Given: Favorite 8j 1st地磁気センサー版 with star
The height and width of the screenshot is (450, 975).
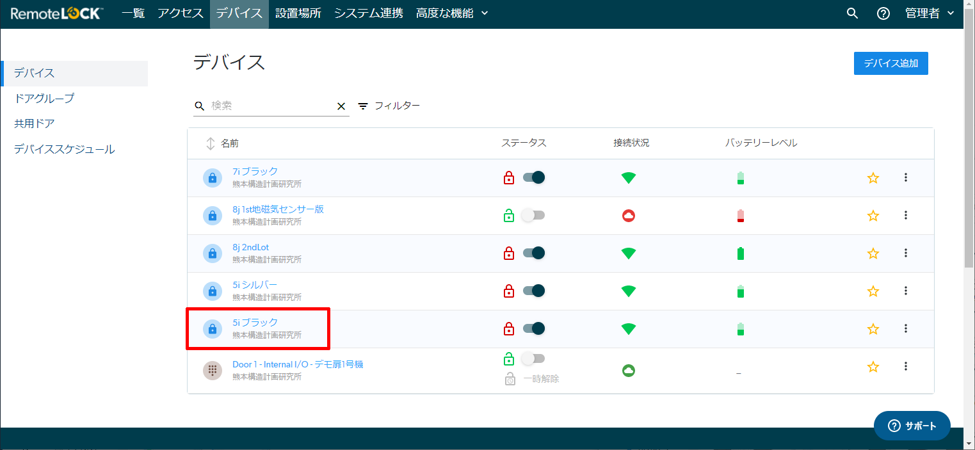Looking at the screenshot, I should pyautogui.click(x=873, y=216).
